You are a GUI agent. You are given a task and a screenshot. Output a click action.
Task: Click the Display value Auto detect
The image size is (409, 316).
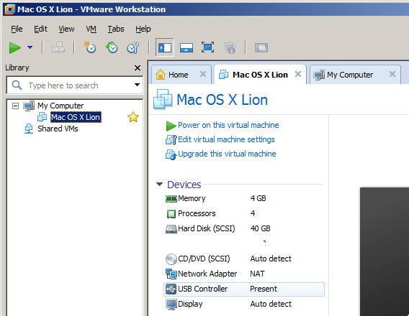271,304
